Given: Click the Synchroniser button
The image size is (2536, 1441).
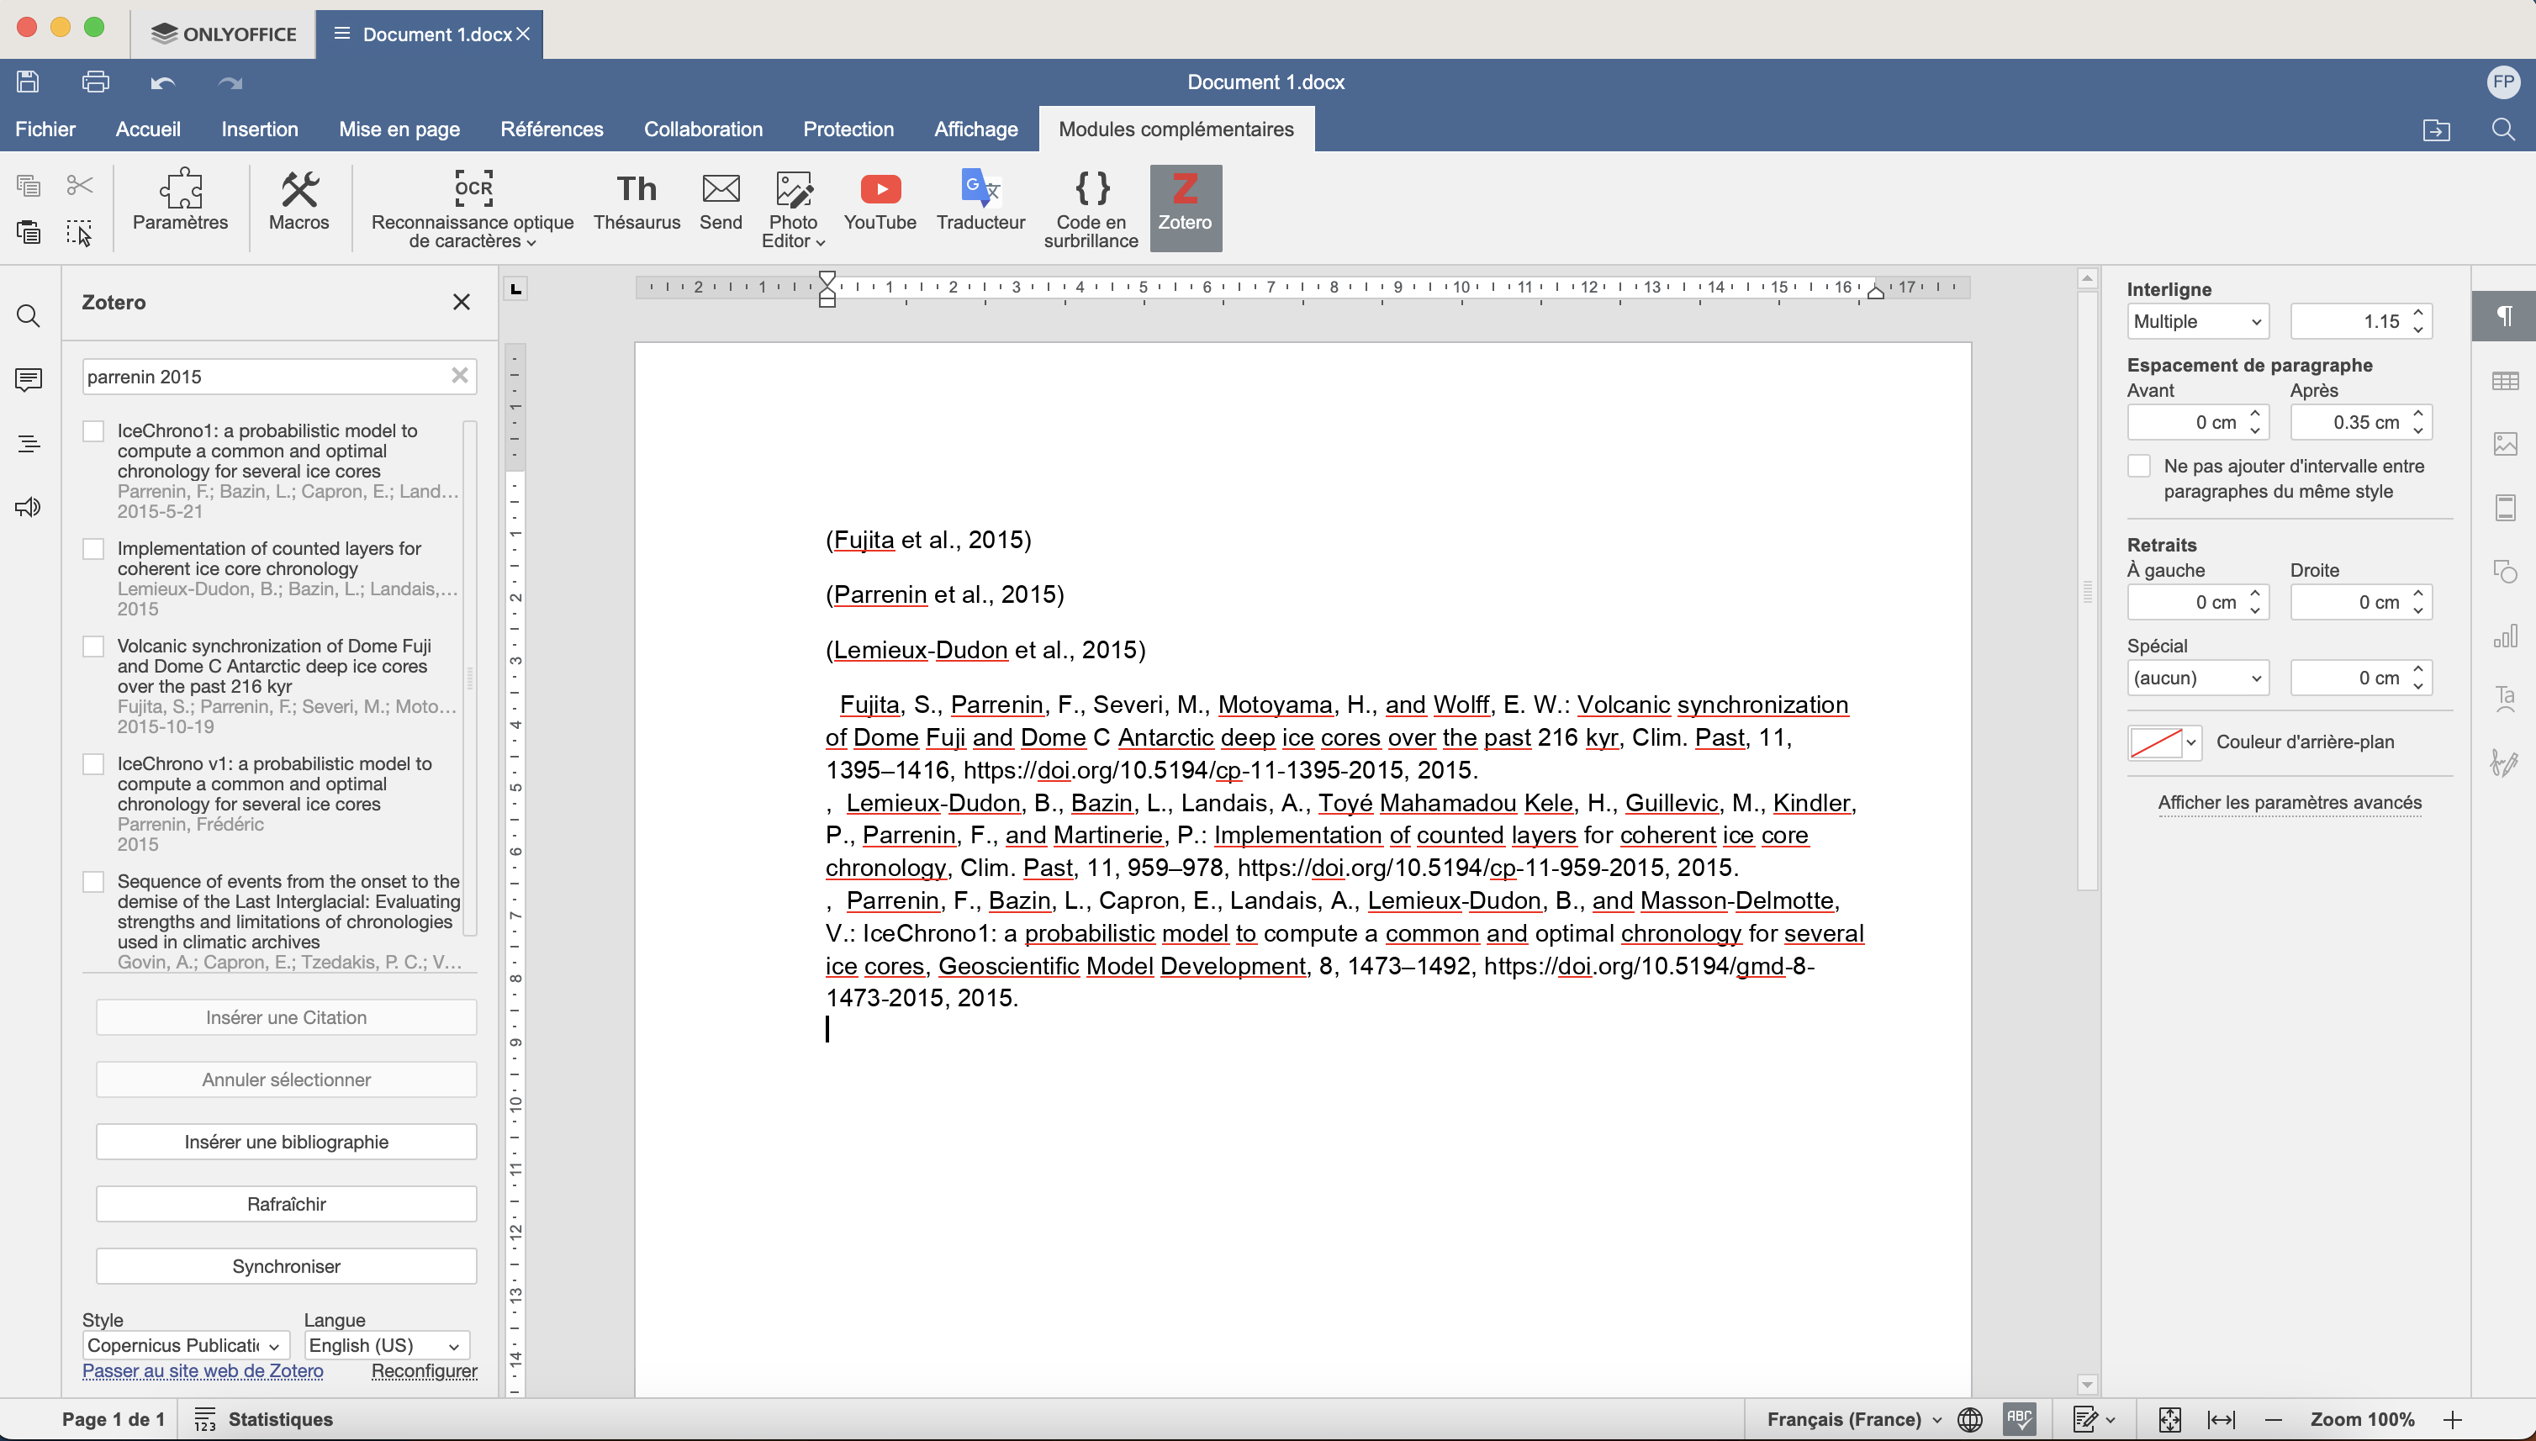Looking at the screenshot, I should [285, 1264].
